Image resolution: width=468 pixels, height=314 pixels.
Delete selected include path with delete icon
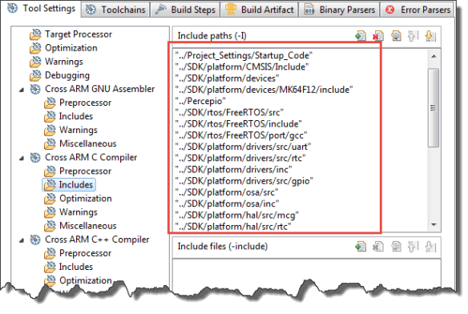[378, 36]
